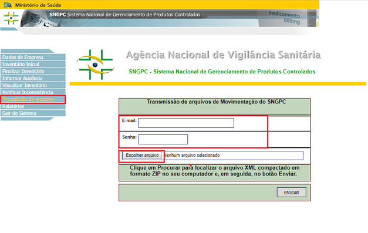Click the small Anvisa logo in header banner
The width and height of the screenshot is (368, 233).
(x=11, y=18)
